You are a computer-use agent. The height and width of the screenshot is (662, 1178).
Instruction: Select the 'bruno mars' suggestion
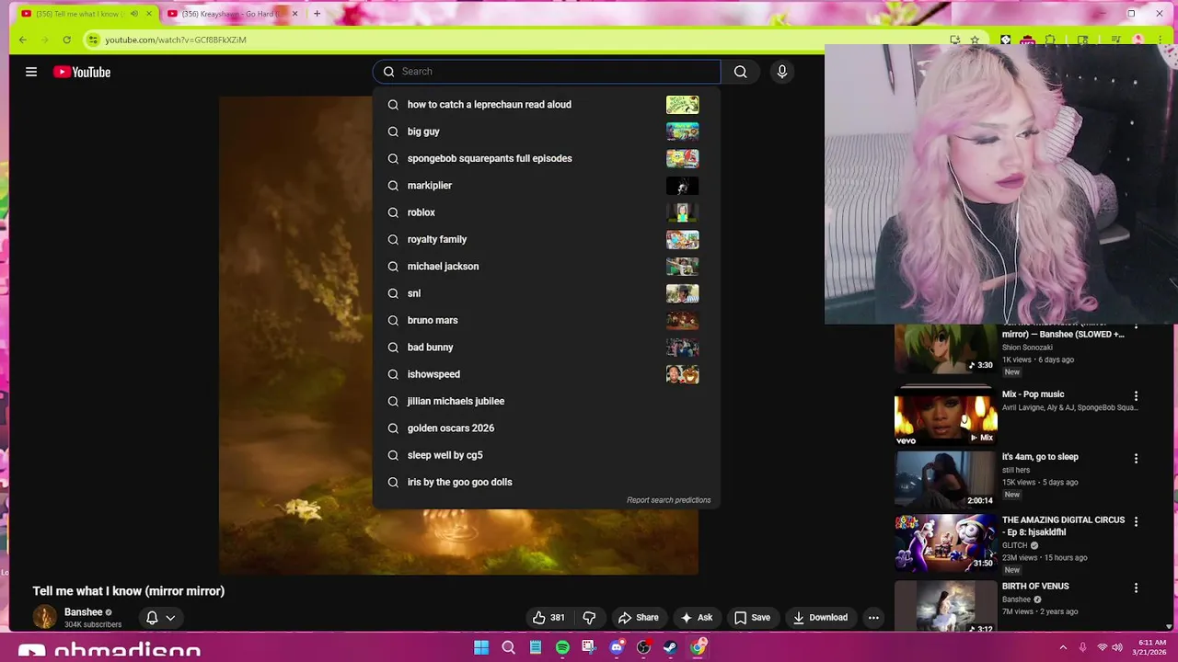pos(547,320)
